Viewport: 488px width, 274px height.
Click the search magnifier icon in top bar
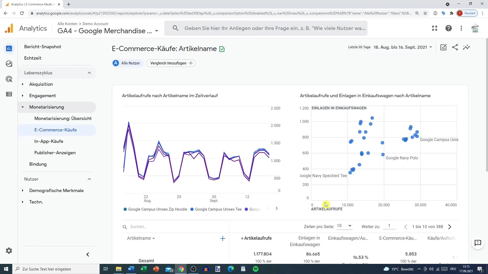(x=175, y=28)
